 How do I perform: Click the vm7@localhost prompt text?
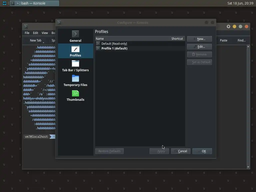pyautogui.click(x=36, y=137)
